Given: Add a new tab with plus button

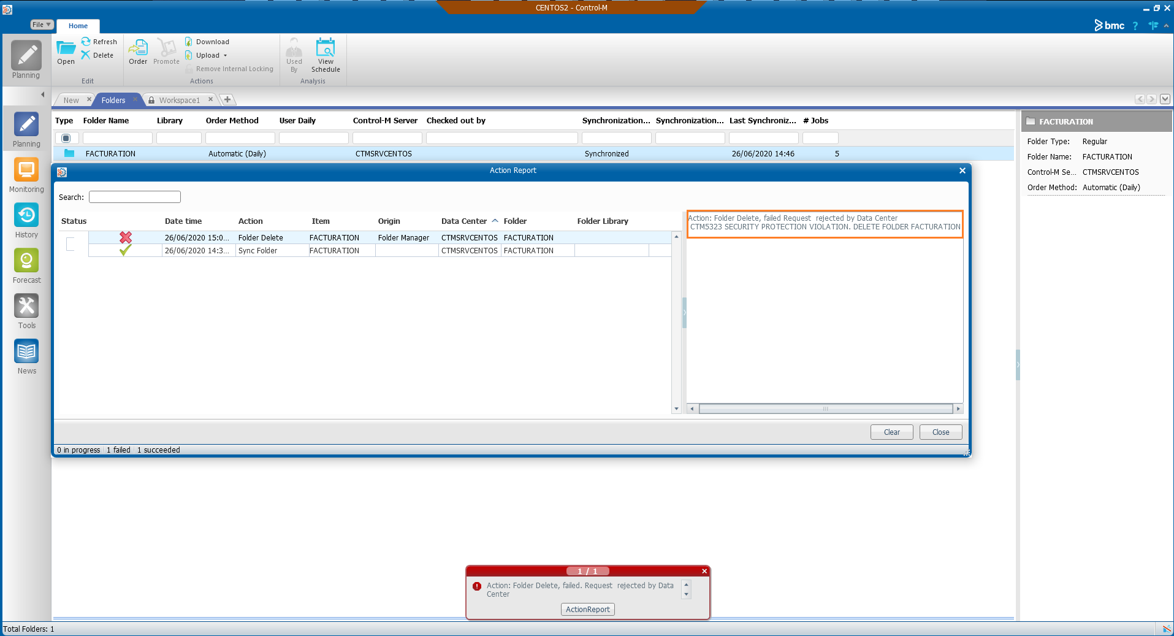Looking at the screenshot, I should 227,99.
